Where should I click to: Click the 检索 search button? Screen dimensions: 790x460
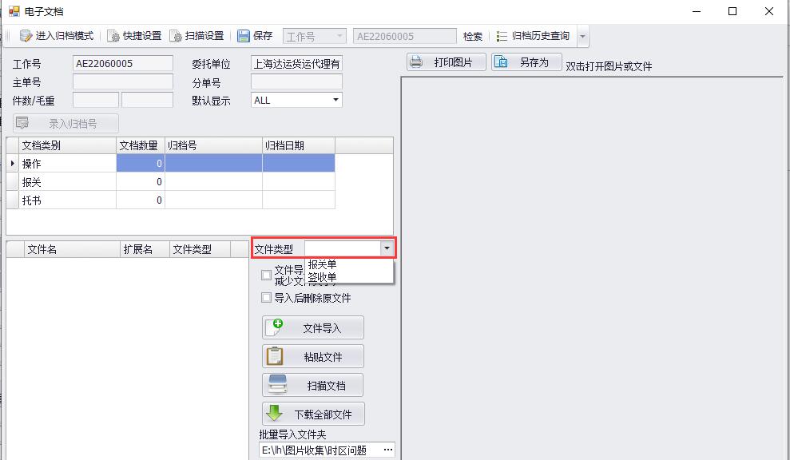(x=473, y=36)
